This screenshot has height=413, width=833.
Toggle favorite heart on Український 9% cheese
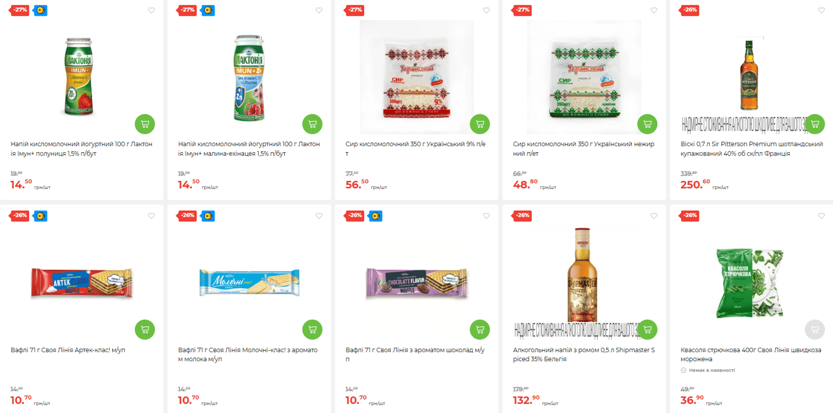pos(486,10)
